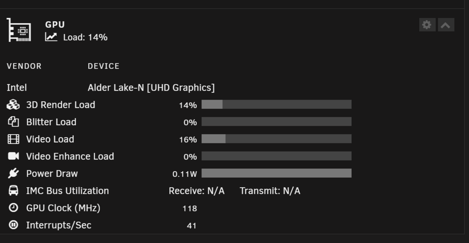Click the load chart icon beside Load: 14%
This screenshot has height=243, width=469.
(x=51, y=37)
